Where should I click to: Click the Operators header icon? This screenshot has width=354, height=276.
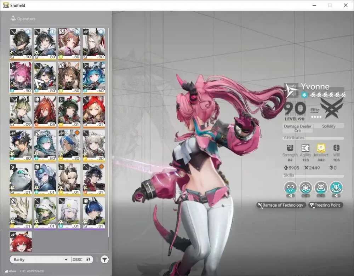(13, 18)
